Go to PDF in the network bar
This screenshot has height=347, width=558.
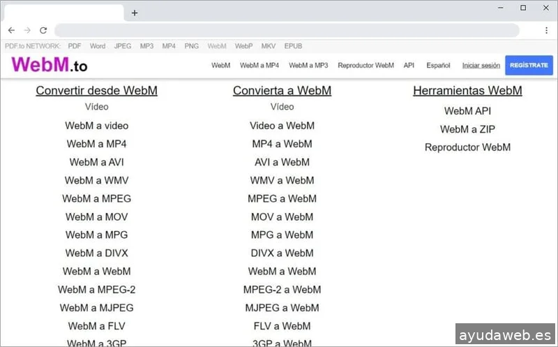click(x=75, y=46)
